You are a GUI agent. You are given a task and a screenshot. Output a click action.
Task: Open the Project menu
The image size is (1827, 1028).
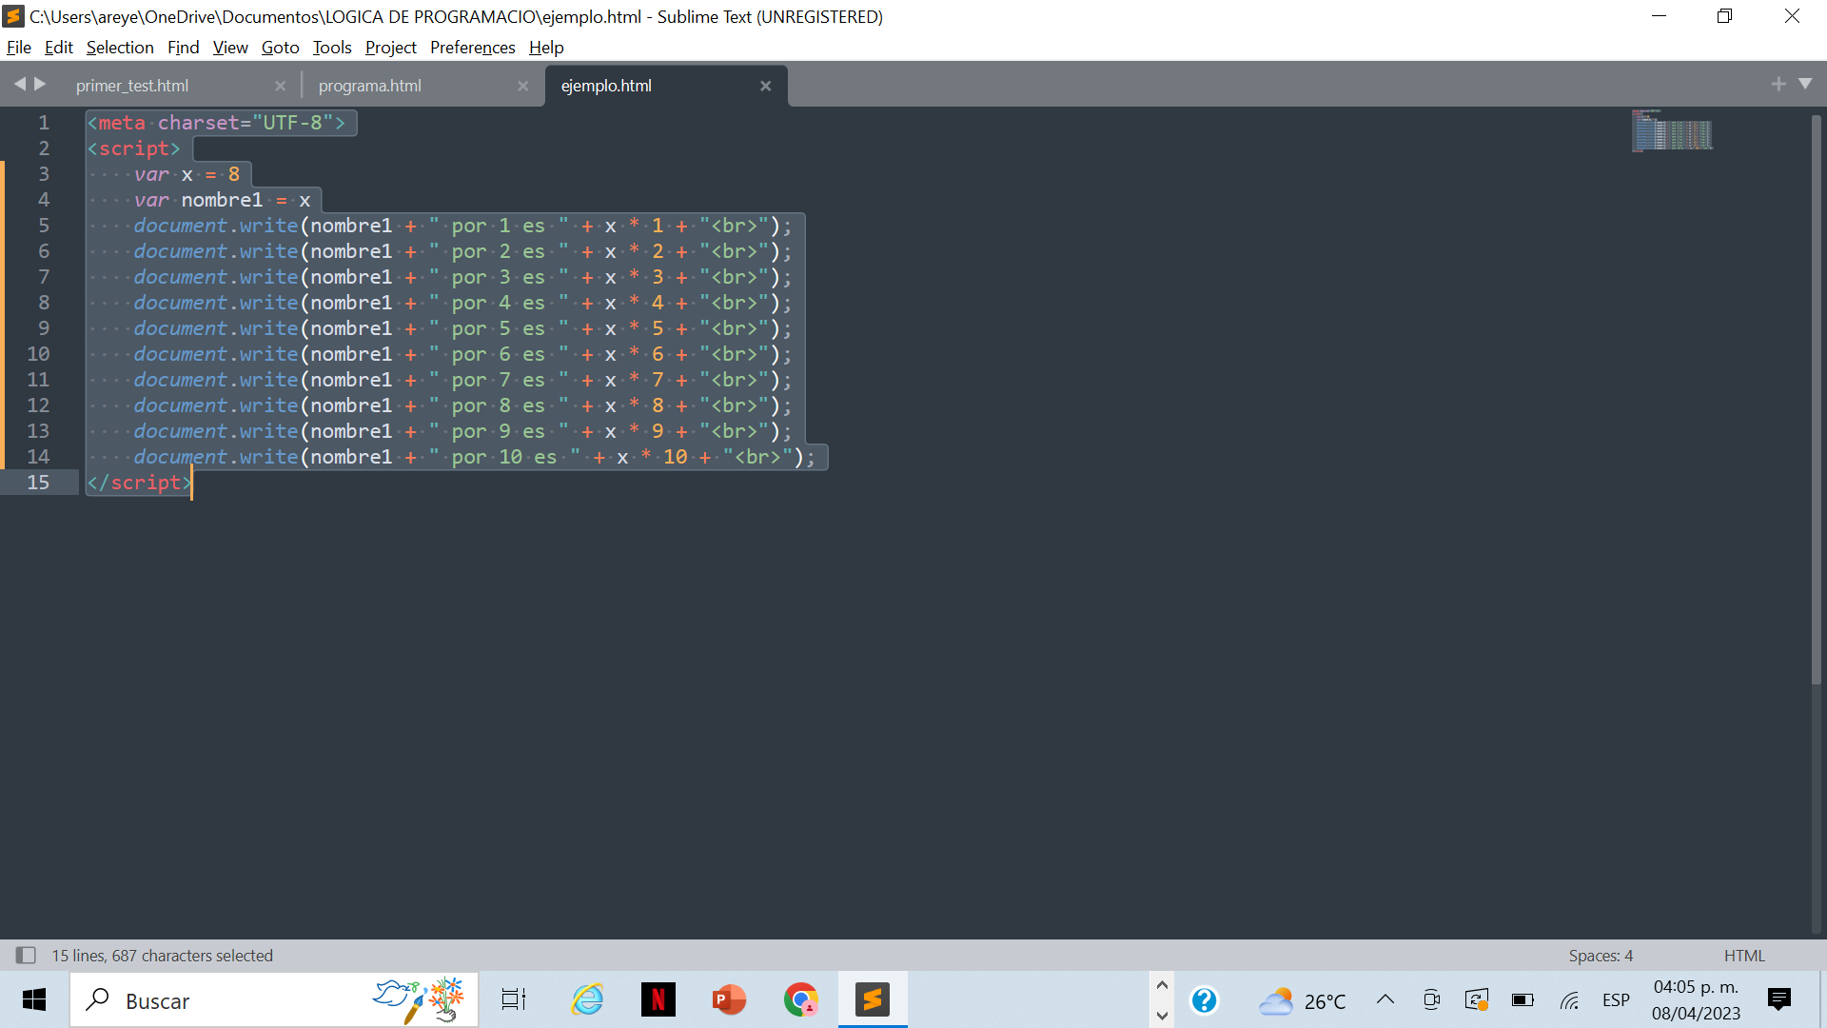(x=391, y=48)
